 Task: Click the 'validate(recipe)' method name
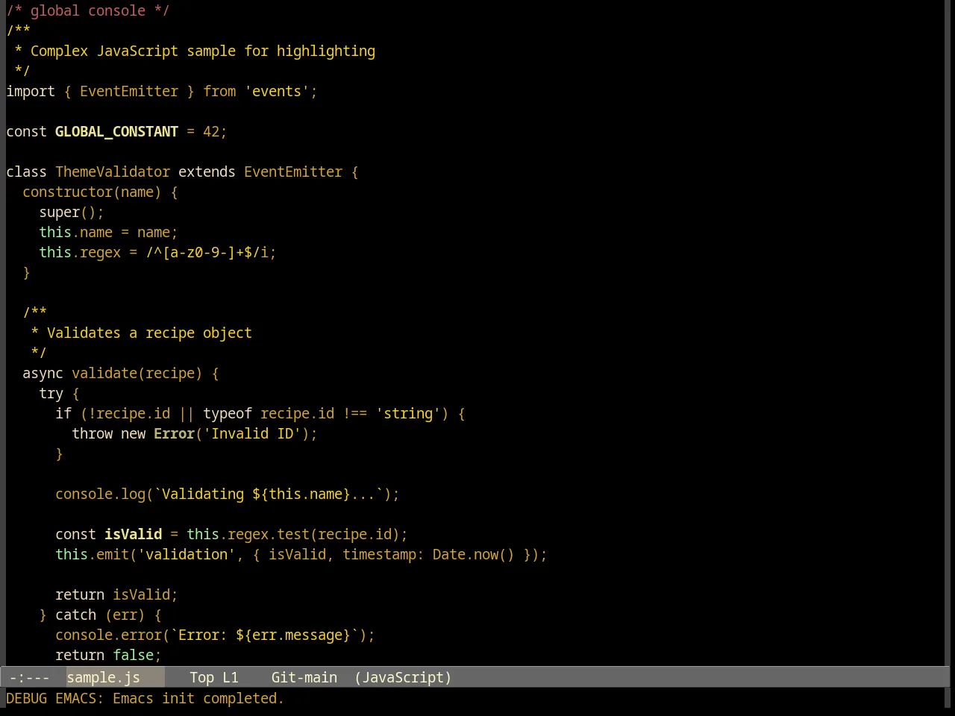click(137, 373)
